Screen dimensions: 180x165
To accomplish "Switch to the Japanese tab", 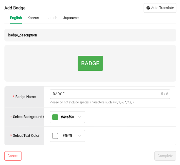I will 71,18.
